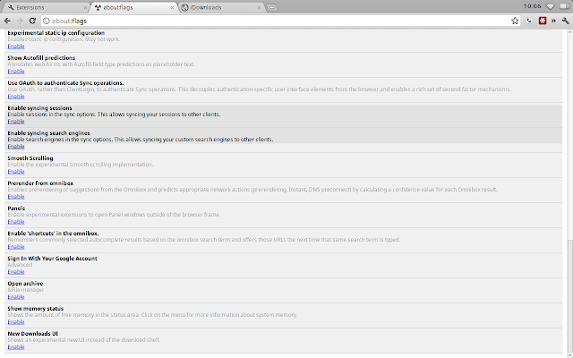Image resolution: width=573 pixels, height=358 pixels.
Task: Enable syncing search engines flag
Action: (16, 147)
